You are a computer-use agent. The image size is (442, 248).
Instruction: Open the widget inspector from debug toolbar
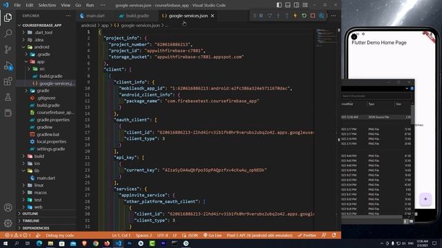coord(321,16)
